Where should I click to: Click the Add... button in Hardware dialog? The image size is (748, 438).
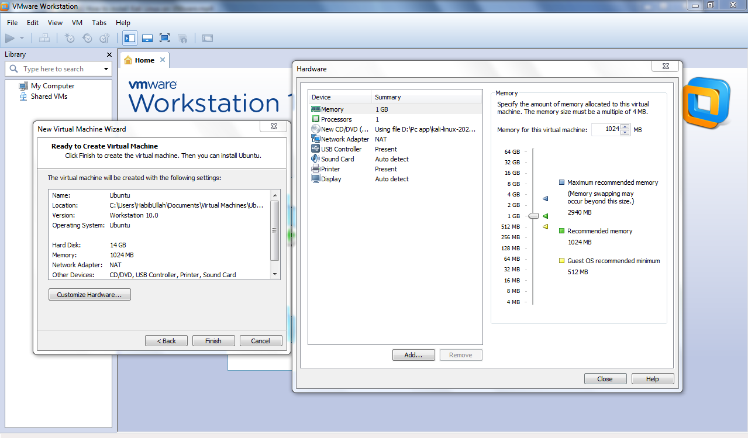(x=413, y=355)
